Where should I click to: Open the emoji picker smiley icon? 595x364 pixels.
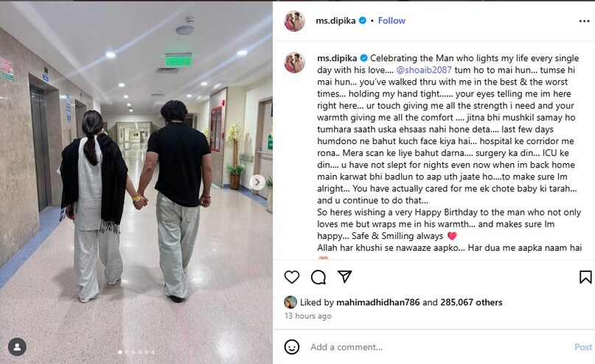292,347
